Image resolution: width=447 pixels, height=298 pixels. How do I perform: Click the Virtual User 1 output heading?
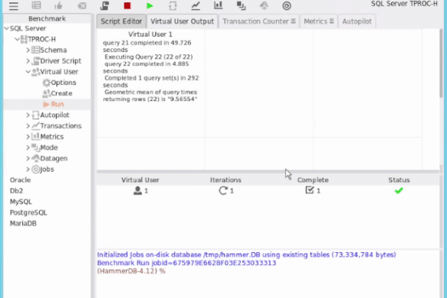click(151, 34)
